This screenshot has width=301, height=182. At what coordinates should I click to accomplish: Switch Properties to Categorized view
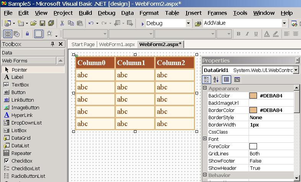[207, 80]
